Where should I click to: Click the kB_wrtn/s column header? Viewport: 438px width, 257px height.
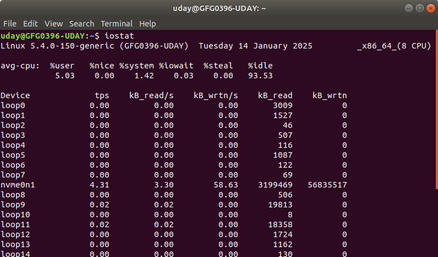coord(216,95)
